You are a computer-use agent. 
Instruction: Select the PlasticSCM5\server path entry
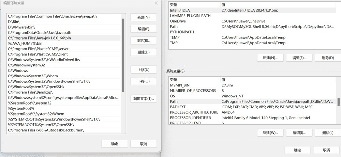point(63,49)
